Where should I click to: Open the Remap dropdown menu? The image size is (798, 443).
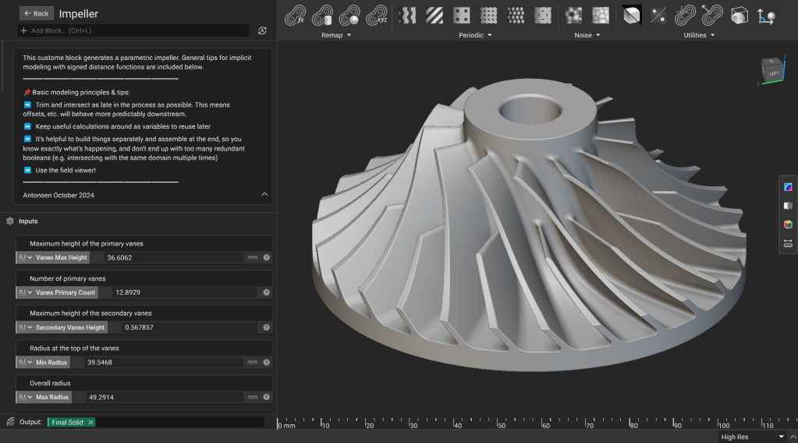(x=336, y=35)
